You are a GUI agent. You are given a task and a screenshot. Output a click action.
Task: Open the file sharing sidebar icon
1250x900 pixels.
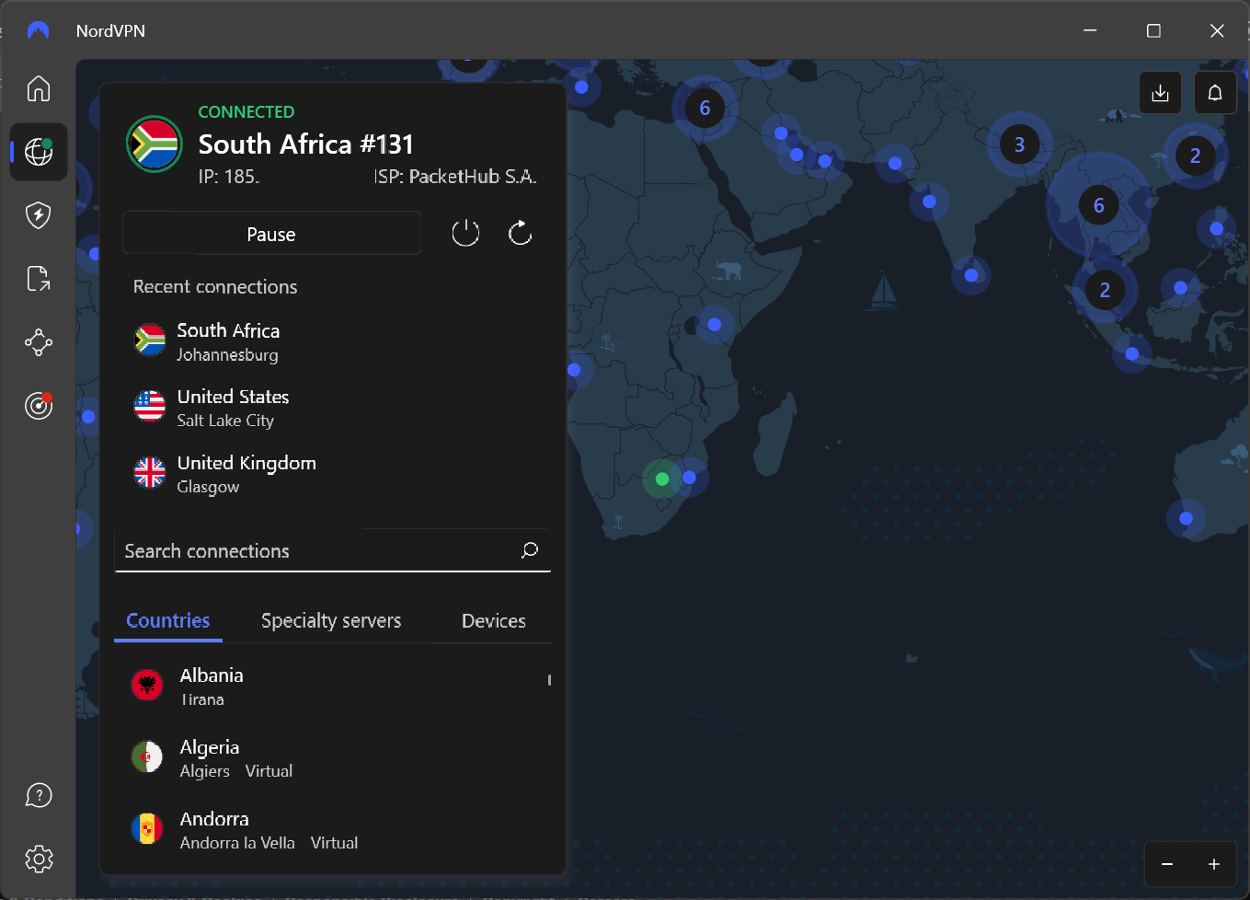[39, 279]
